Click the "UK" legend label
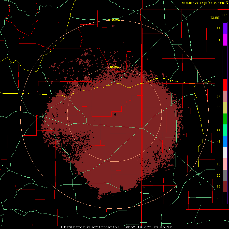The width and height of the screenshot is (229, 229). point(218,40)
